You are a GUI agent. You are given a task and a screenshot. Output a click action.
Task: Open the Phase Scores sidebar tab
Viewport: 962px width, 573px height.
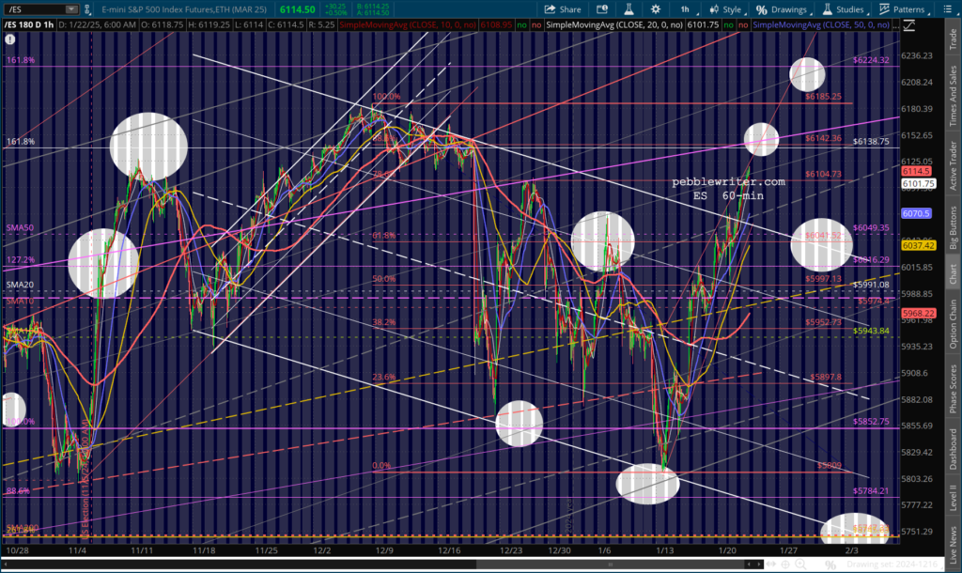(x=954, y=388)
